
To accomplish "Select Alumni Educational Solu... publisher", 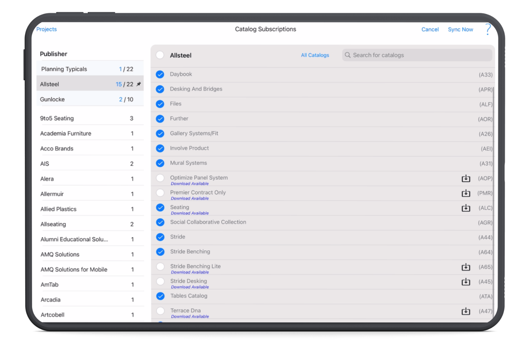I will pos(90,239).
